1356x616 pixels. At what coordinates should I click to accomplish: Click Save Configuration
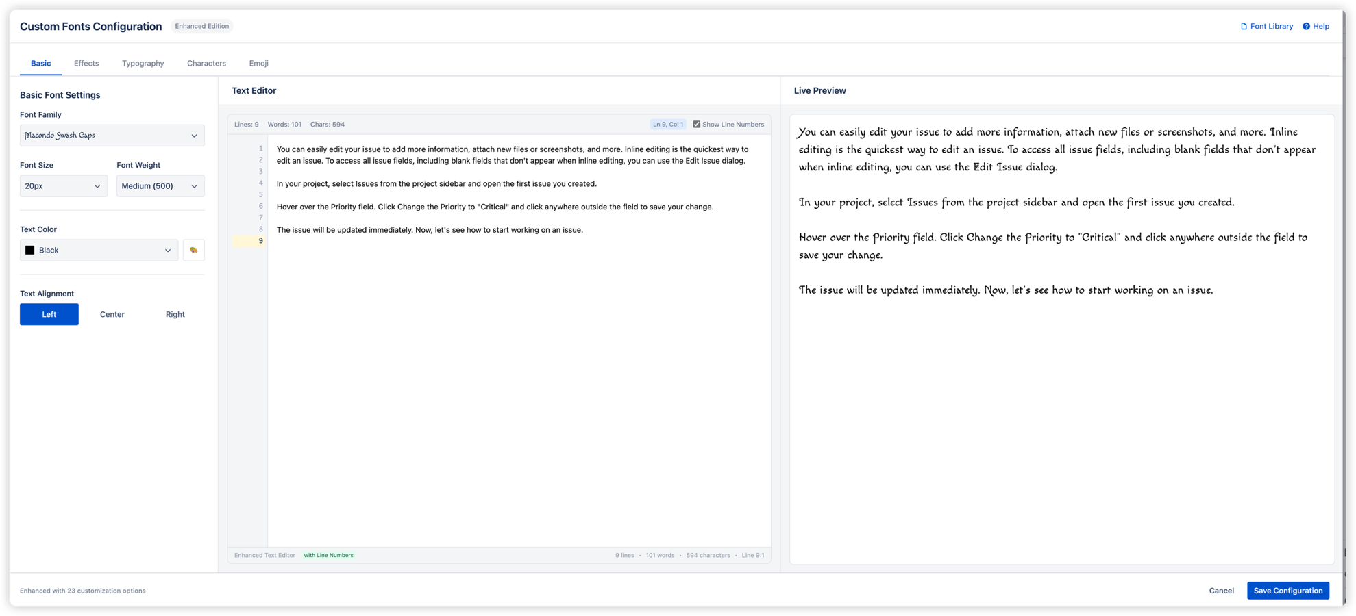(1288, 590)
